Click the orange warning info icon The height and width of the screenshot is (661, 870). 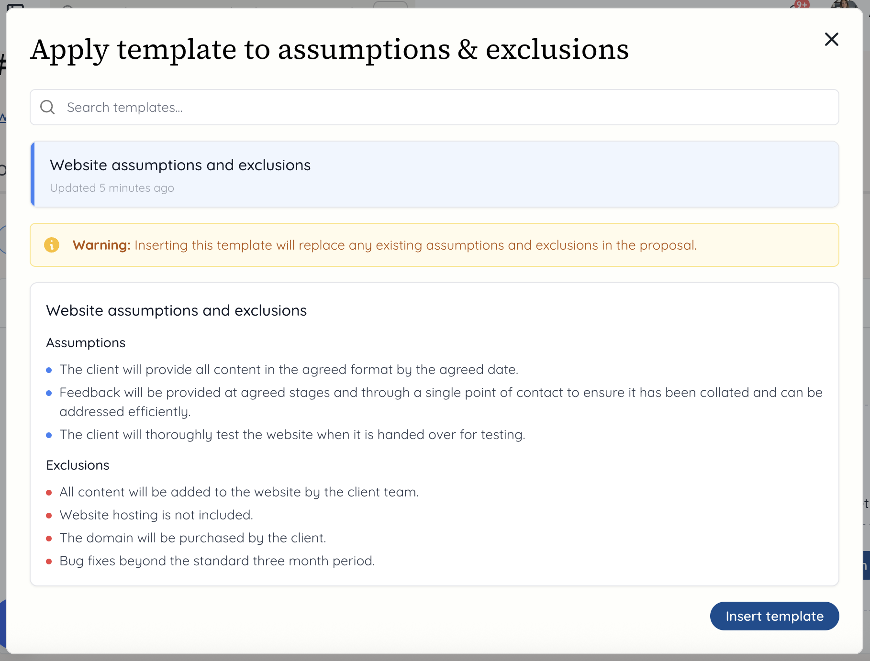[52, 245]
